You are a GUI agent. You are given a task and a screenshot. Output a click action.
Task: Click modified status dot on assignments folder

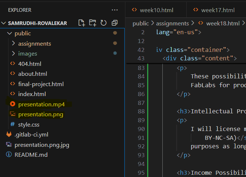[x=115, y=43]
